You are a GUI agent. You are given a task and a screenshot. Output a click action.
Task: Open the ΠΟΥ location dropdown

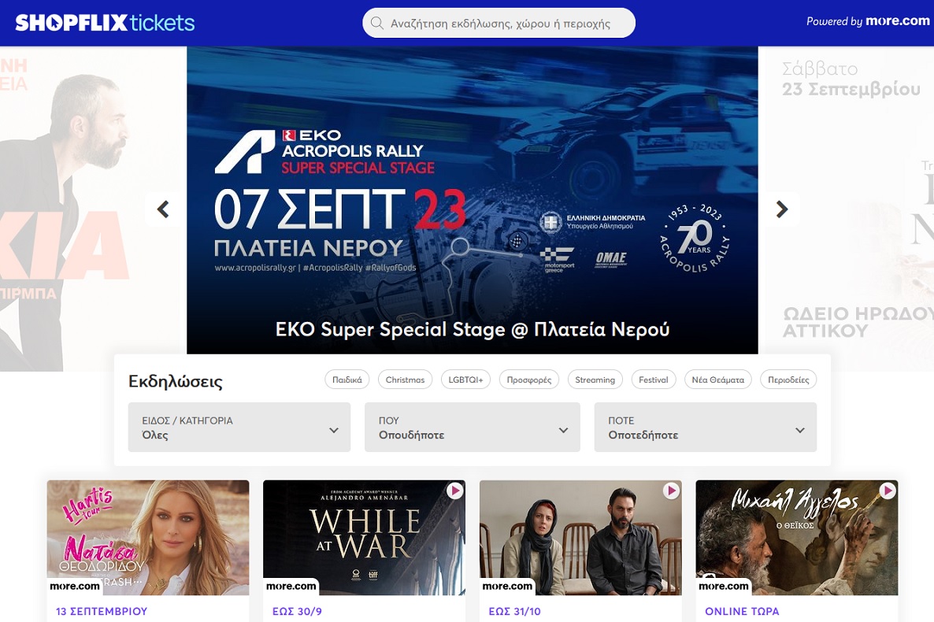click(x=473, y=428)
